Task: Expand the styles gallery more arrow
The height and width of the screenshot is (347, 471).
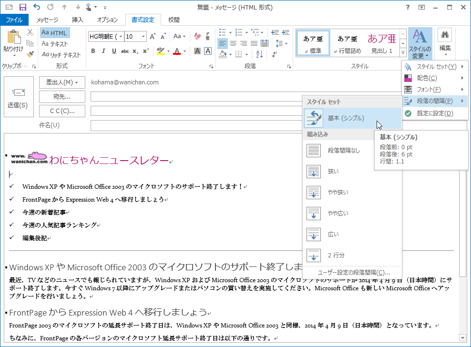Action: [403, 52]
